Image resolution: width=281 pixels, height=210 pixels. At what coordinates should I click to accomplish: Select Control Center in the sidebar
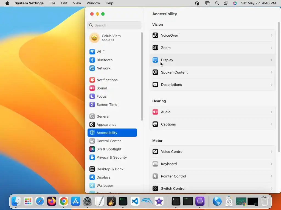[112, 141]
